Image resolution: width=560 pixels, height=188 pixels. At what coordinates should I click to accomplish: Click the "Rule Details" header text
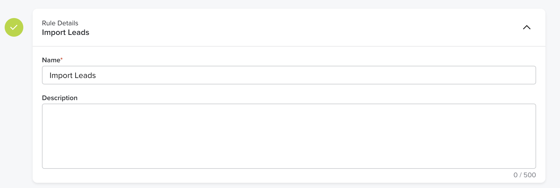[x=60, y=23]
